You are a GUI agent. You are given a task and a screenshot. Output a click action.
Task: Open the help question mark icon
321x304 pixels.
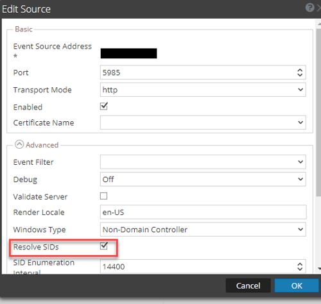(x=309, y=8)
